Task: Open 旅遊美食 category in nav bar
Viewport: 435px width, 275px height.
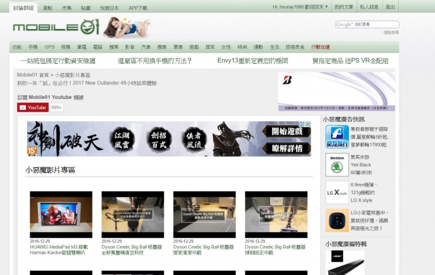Action: point(295,47)
